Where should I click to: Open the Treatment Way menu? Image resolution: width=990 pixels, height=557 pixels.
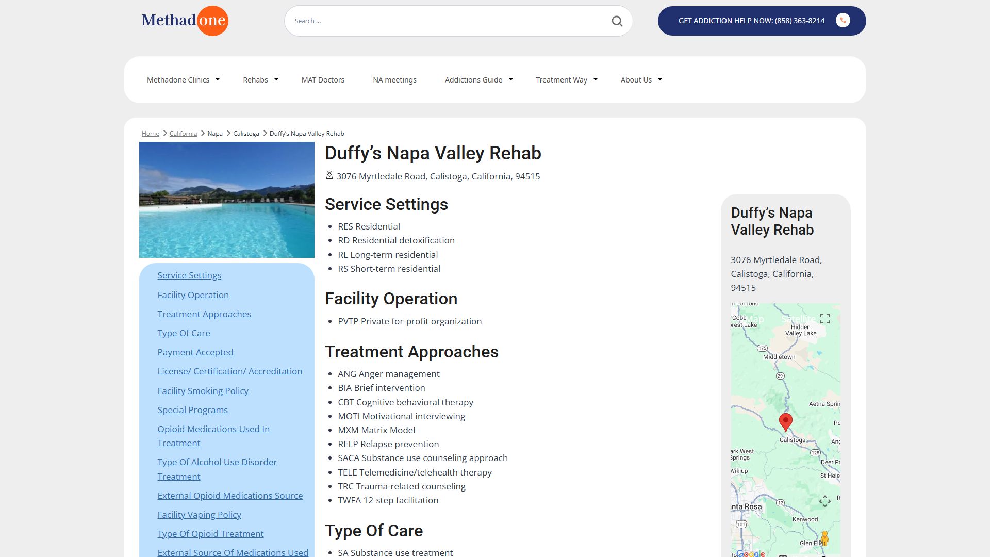pyautogui.click(x=562, y=80)
